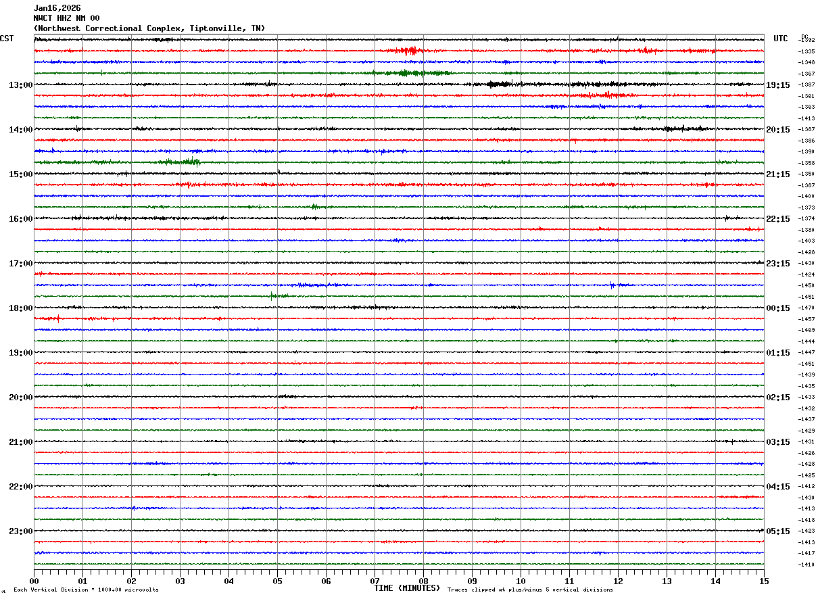Select the 20:00 CST time label
The width and height of the screenshot is (818, 599).
click(20, 398)
